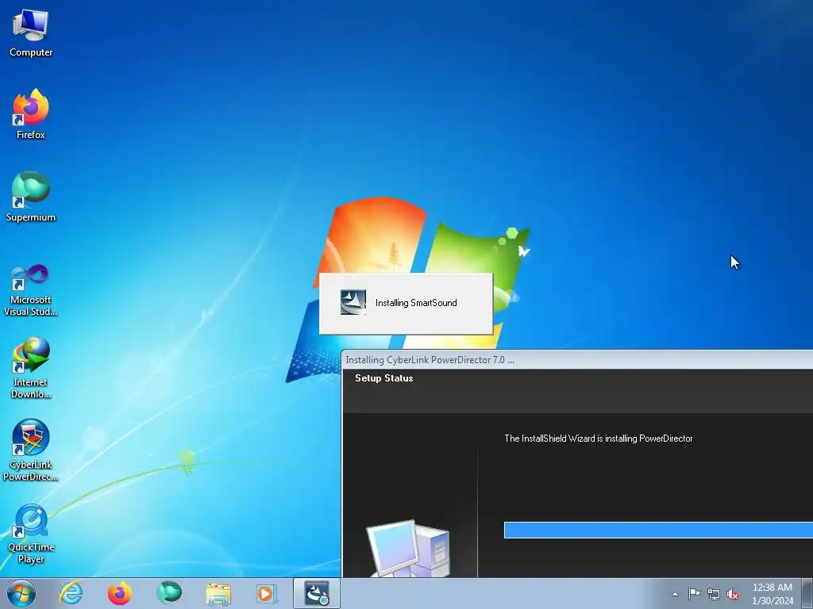
Task: Click the 'Setup Status' heading
Action: 384,378
